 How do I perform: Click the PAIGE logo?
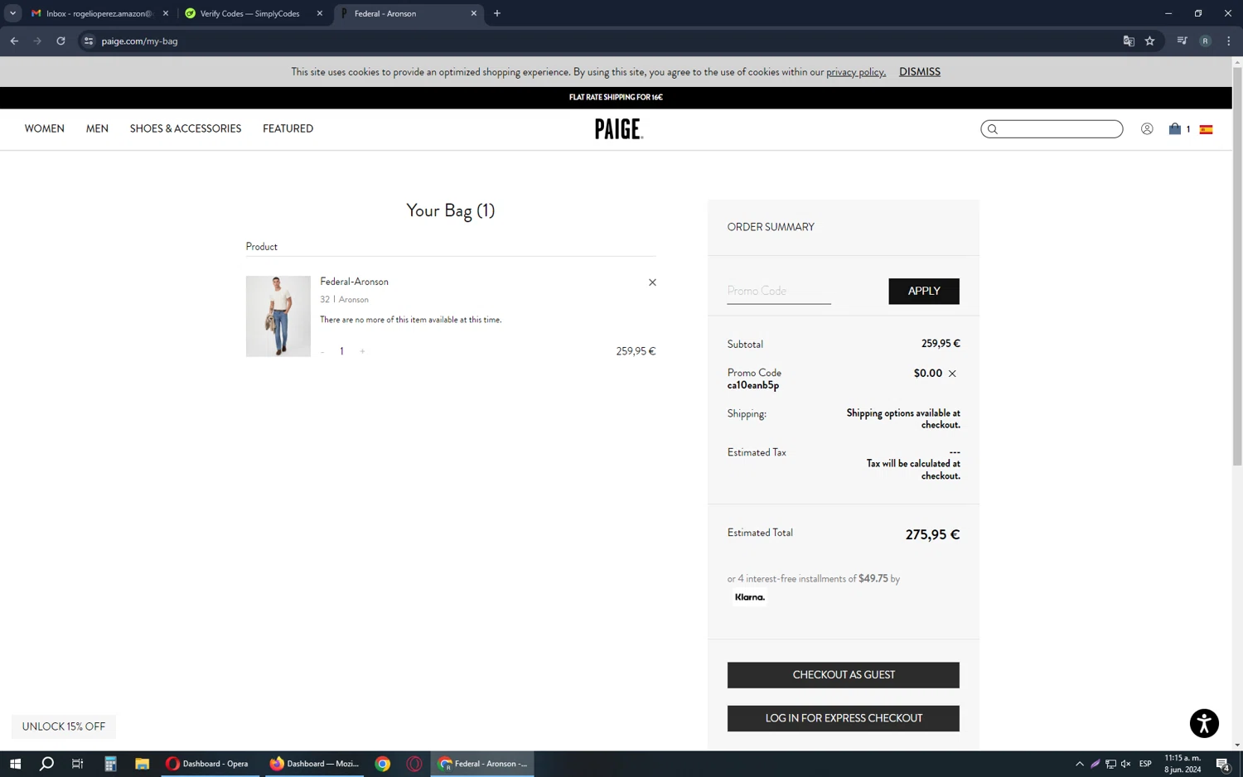click(x=618, y=129)
